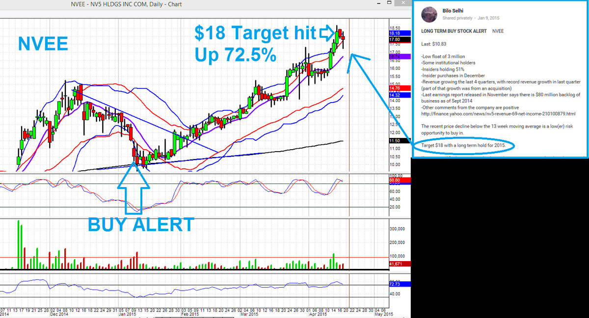Click the 200,000 volume axis label

(397, 242)
